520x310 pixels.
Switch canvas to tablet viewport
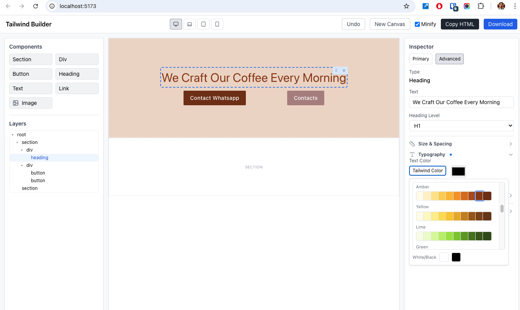pyautogui.click(x=203, y=24)
